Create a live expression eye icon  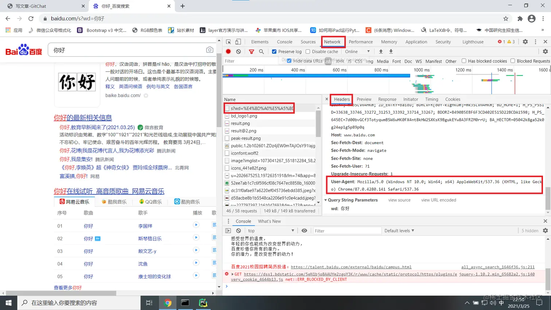(304, 231)
